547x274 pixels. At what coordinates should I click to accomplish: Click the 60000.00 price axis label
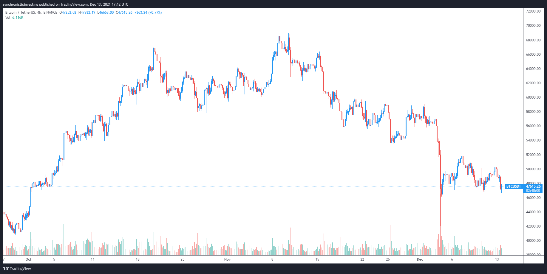533,97
